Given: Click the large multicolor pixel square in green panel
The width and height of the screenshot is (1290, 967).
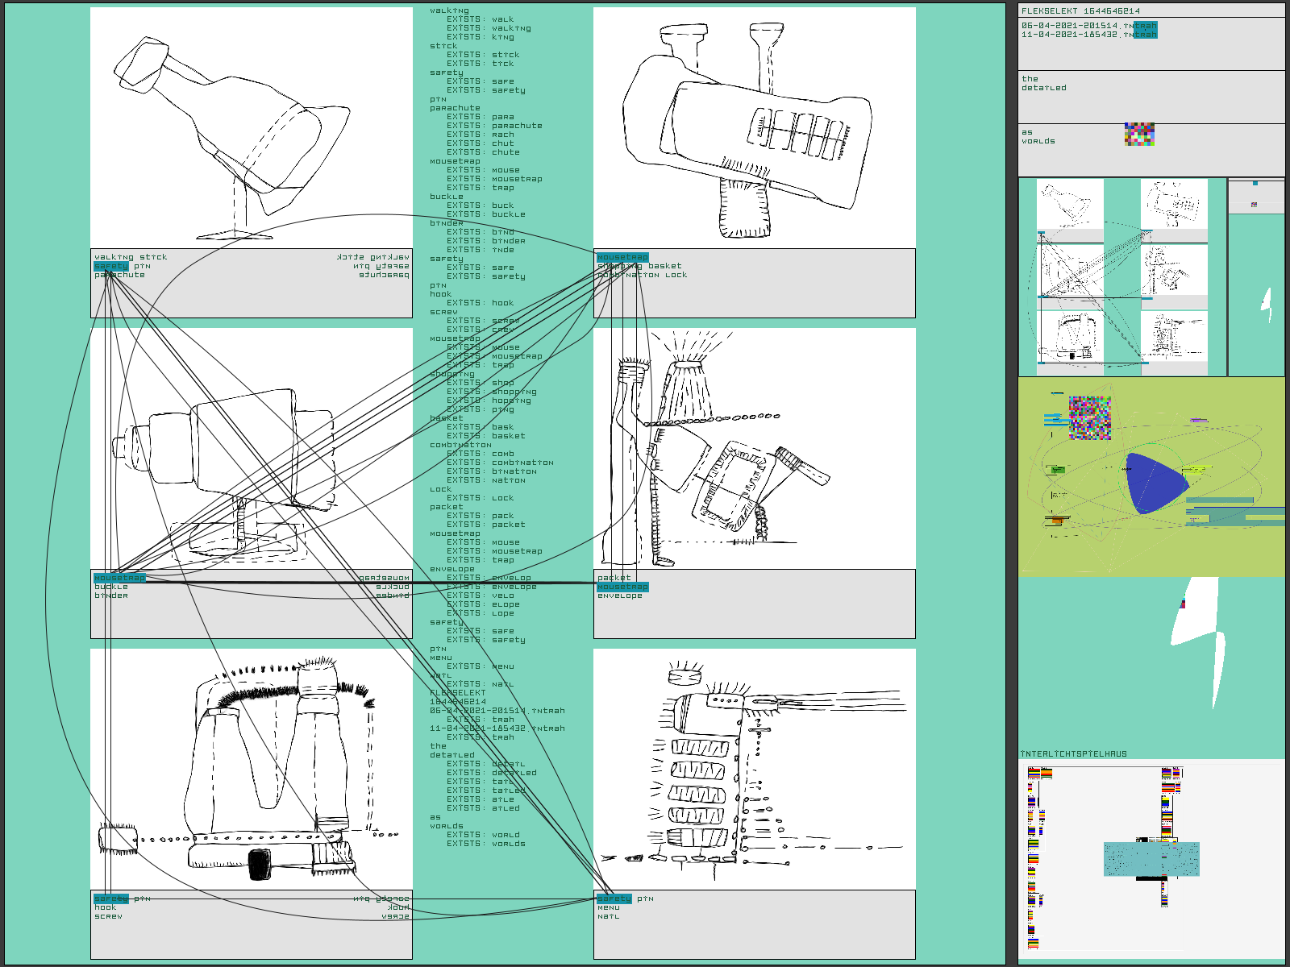Looking at the screenshot, I should [1089, 417].
